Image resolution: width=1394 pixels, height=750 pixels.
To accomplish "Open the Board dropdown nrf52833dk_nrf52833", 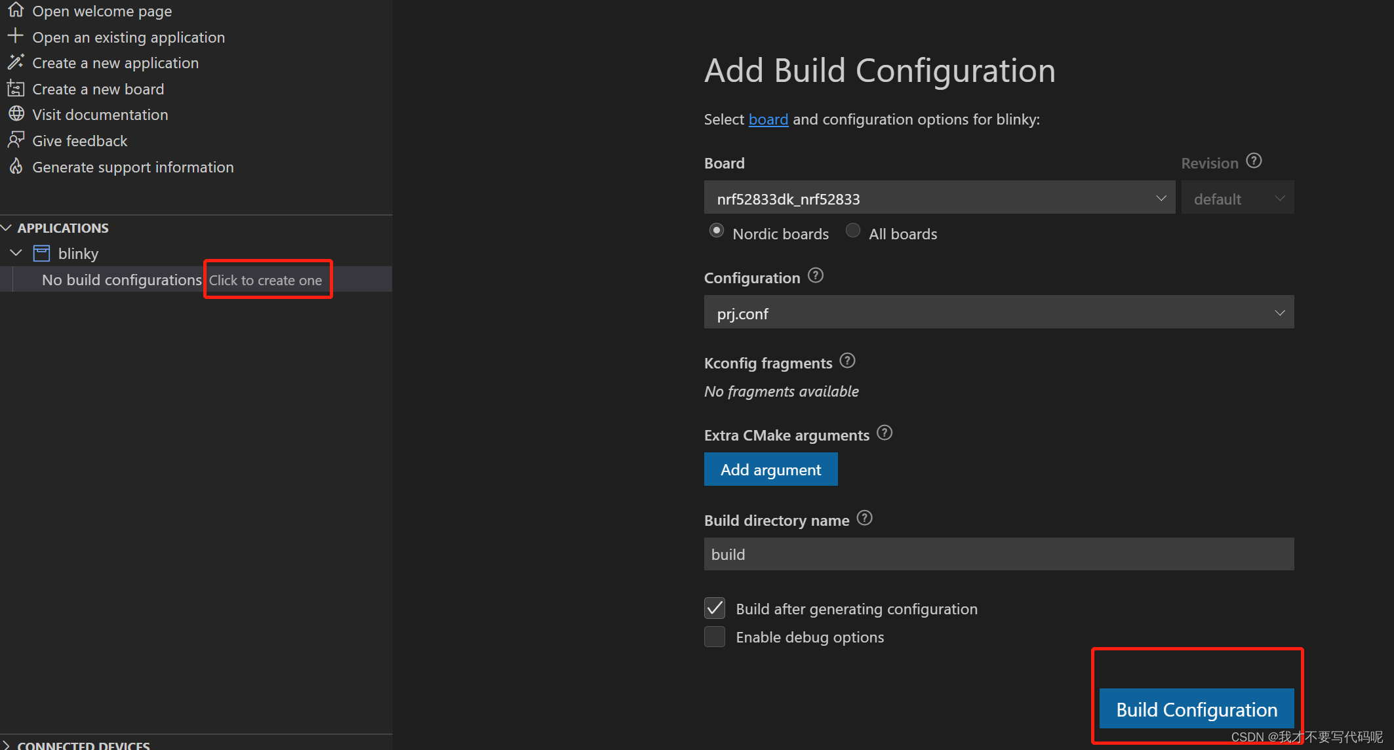I will (x=939, y=198).
